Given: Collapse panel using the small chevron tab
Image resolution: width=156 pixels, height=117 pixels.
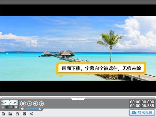Looking at the screenshot, I should pos(78,99).
